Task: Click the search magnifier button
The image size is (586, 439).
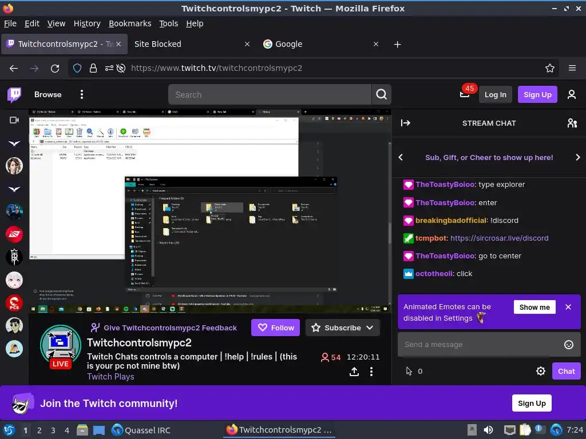Action: tap(381, 94)
